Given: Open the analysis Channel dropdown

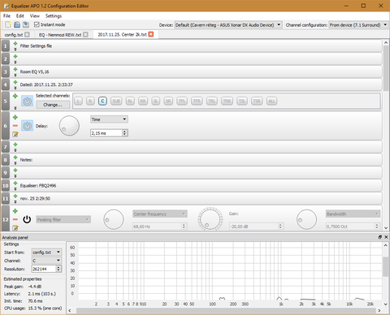Looking at the screenshot, I should (46, 261).
